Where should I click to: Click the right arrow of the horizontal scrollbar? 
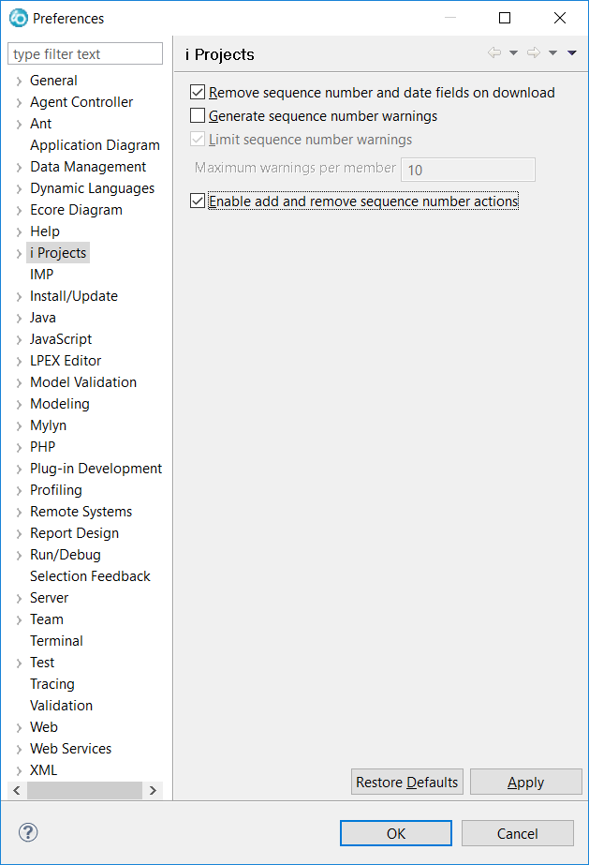point(153,790)
